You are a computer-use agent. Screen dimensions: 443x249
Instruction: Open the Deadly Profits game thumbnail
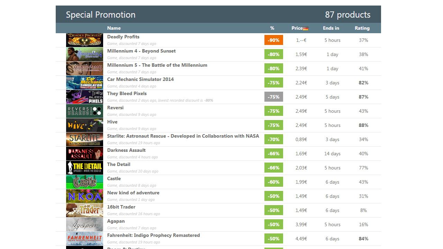[x=84, y=40]
